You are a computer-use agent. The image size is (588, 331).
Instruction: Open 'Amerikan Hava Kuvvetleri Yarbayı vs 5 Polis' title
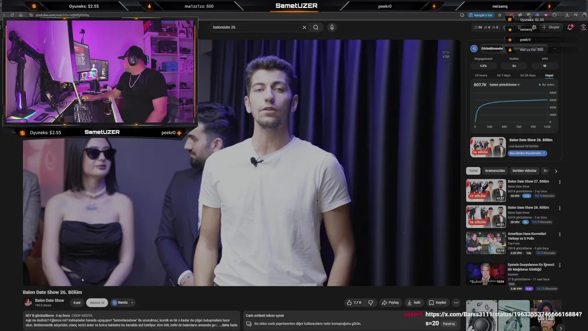[526, 236]
